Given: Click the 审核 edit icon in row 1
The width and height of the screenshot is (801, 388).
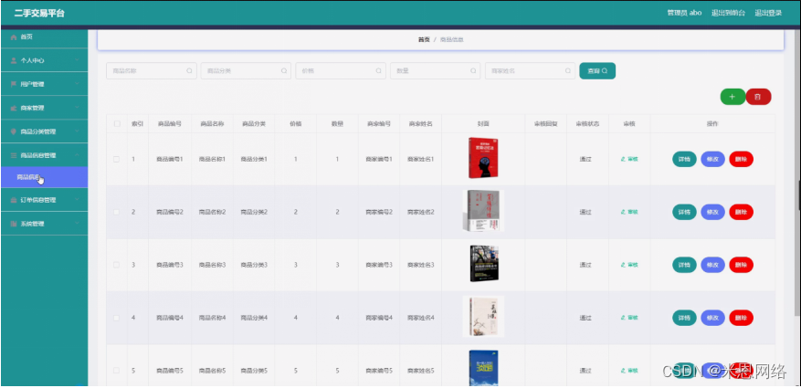Looking at the screenshot, I should tap(623, 159).
